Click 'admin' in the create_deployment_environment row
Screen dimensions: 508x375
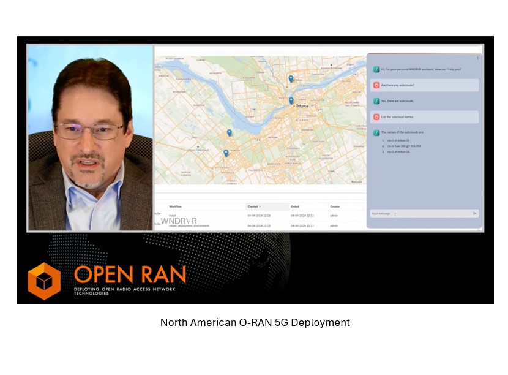(x=334, y=225)
